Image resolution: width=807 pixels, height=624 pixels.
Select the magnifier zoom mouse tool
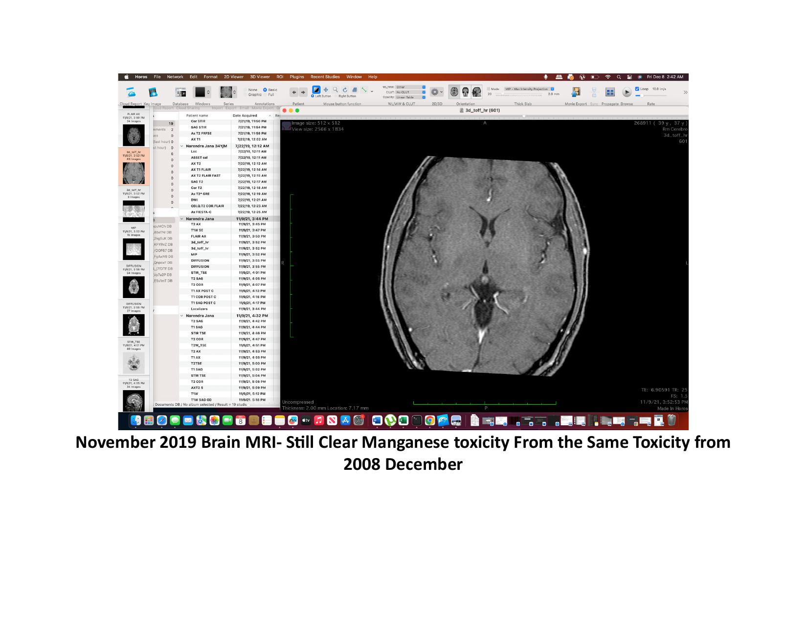(336, 90)
